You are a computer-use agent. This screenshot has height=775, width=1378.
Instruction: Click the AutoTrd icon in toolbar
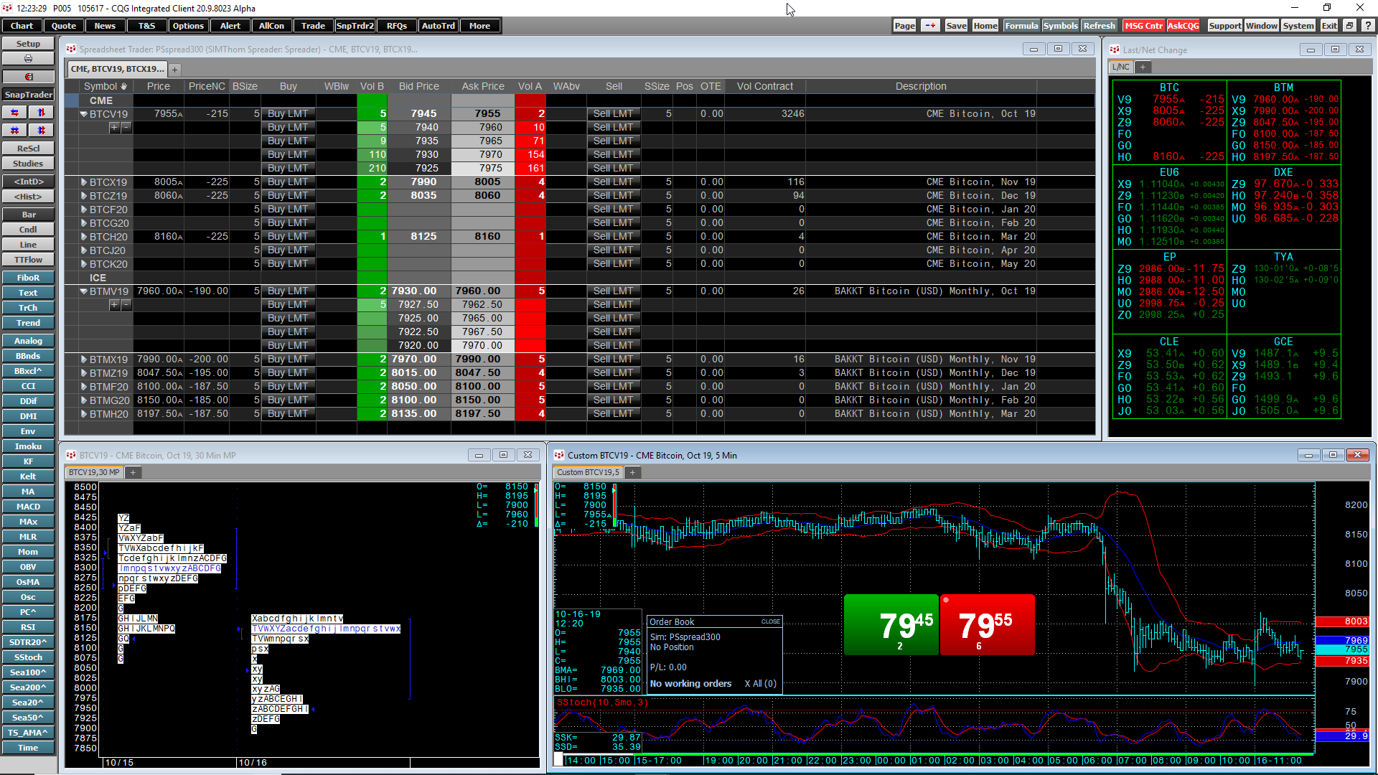[x=437, y=26]
